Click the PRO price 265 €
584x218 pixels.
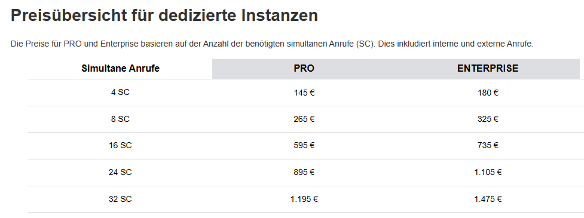pos(304,119)
